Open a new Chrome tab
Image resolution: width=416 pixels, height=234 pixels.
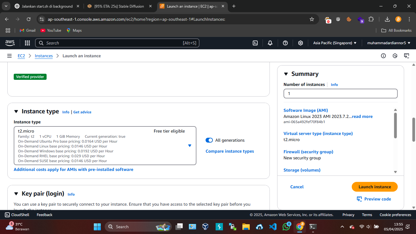tap(234, 6)
